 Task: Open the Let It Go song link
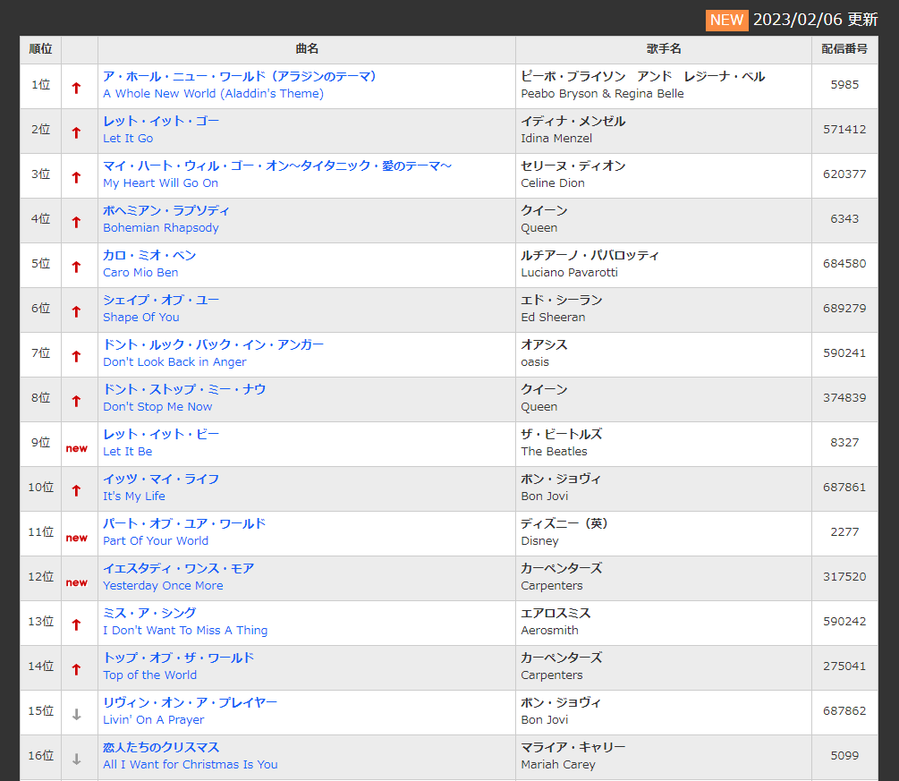[x=161, y=130]
